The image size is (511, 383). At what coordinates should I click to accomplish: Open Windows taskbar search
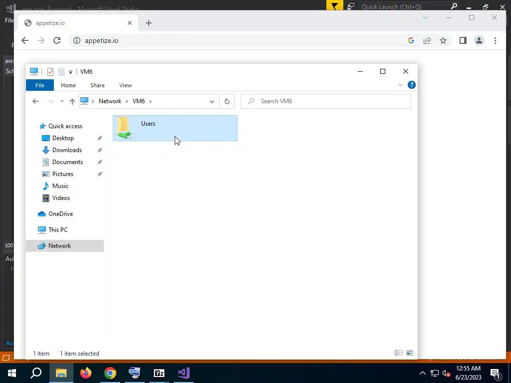pos(36,373)
